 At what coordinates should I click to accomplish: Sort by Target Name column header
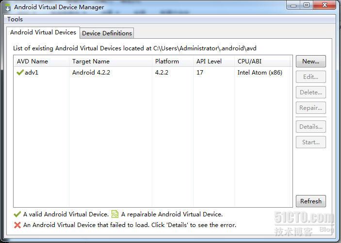111,61
